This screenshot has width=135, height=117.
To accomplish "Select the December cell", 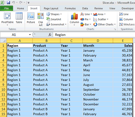I will click(x=98, y=104).
